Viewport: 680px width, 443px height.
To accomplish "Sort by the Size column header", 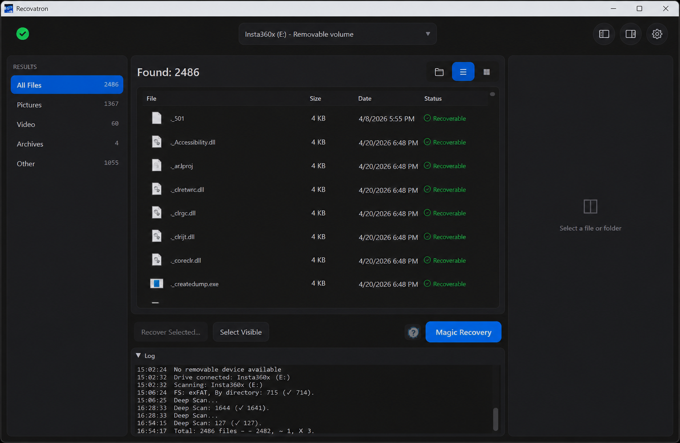I will pyautogui.click(x=315, y=98).
